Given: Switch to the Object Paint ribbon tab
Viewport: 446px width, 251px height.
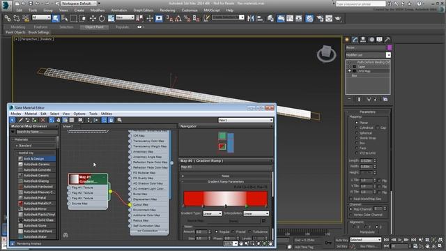Looking at the screenshot, I should click(x=94, y=27).
